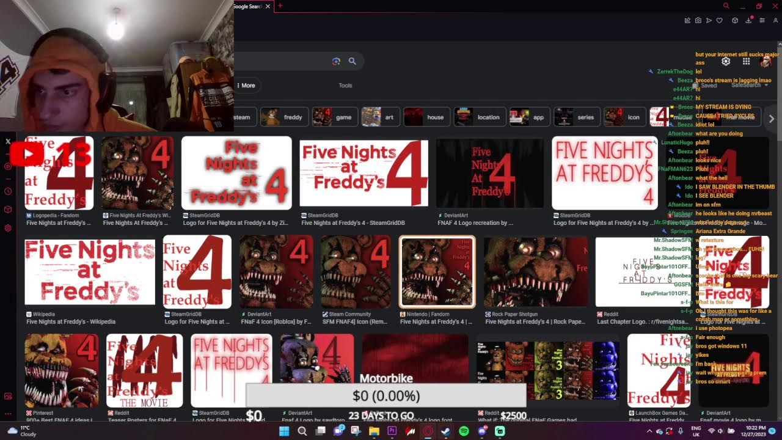Open history clock icon in sidebar
The height and width of the screenshot is (440, 782).
pos(8,191)
